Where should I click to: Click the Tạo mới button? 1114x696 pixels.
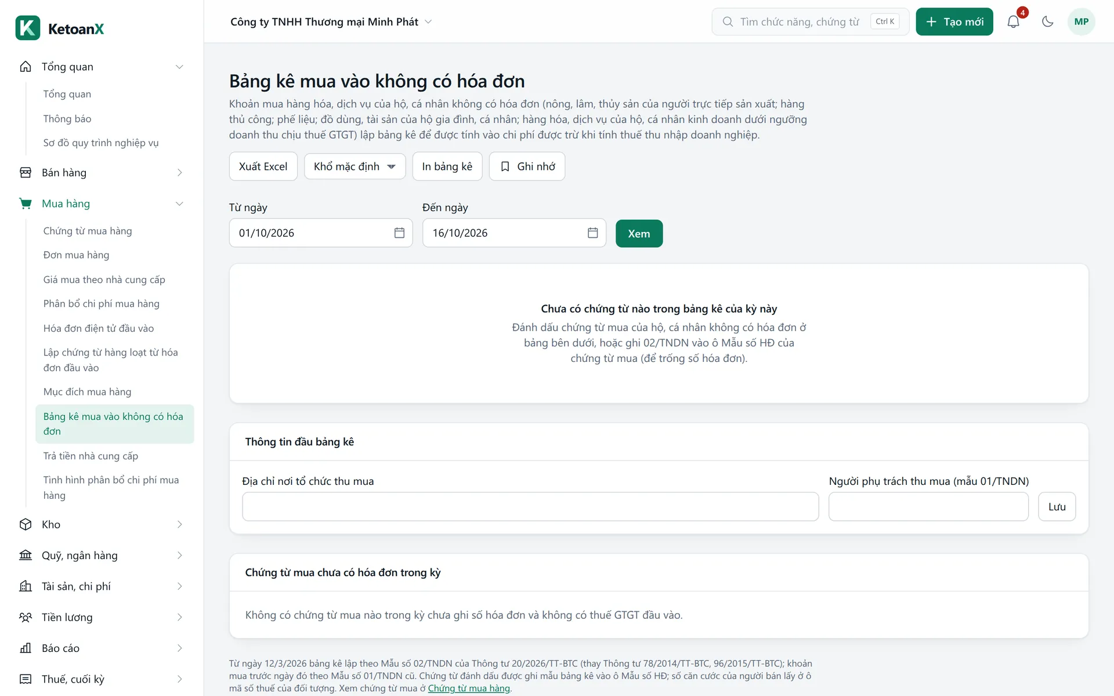point(954,21)
